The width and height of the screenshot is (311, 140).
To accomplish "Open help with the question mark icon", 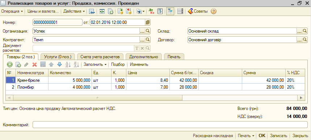I will point(213,11).
